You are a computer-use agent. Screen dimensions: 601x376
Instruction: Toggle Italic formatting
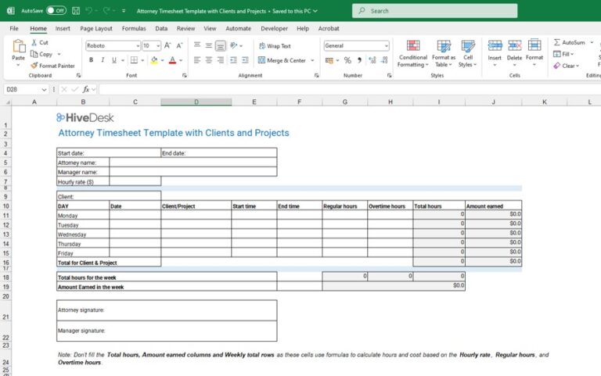(103, 60)
